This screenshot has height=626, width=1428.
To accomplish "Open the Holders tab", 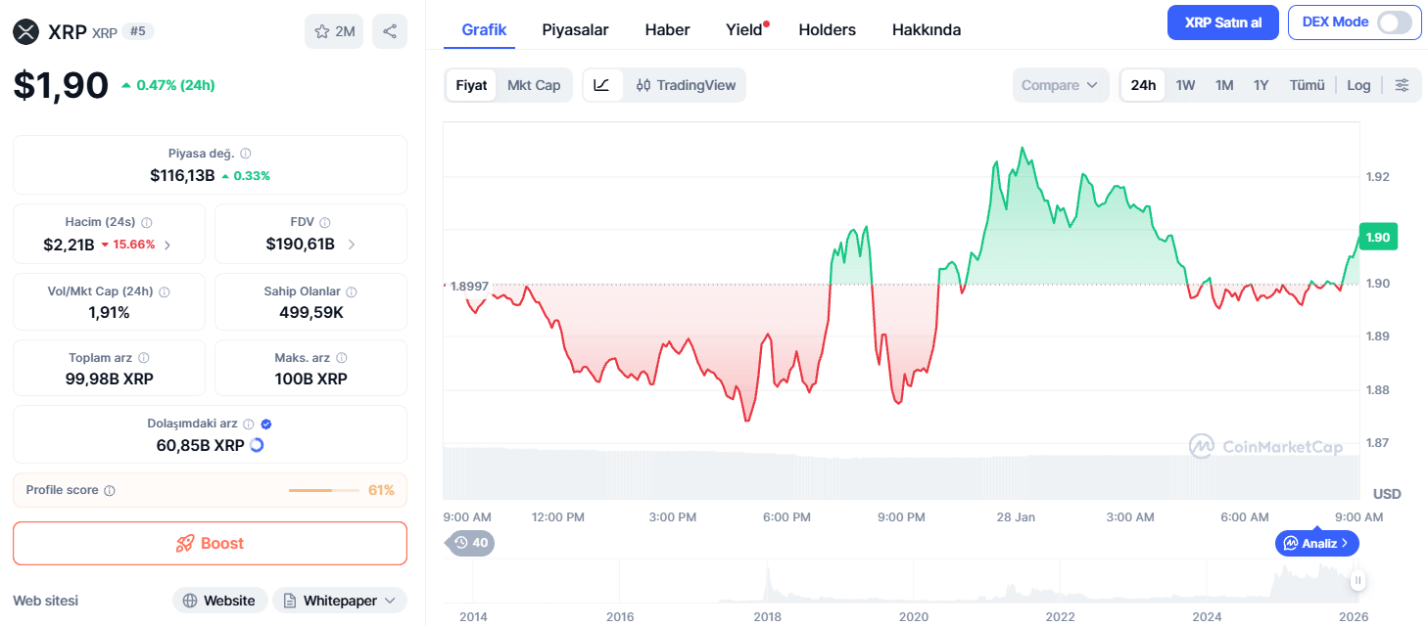I will 827,29.
